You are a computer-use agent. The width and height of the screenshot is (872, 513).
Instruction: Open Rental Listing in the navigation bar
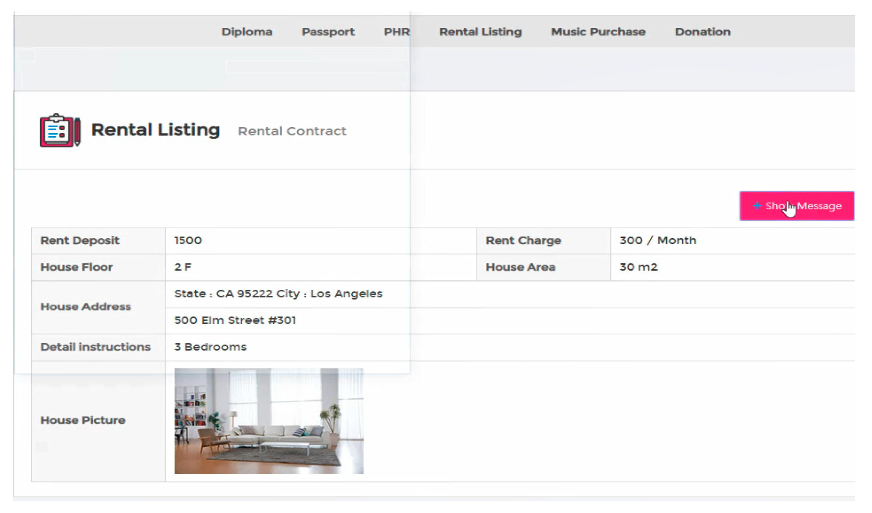coord(480,31)
